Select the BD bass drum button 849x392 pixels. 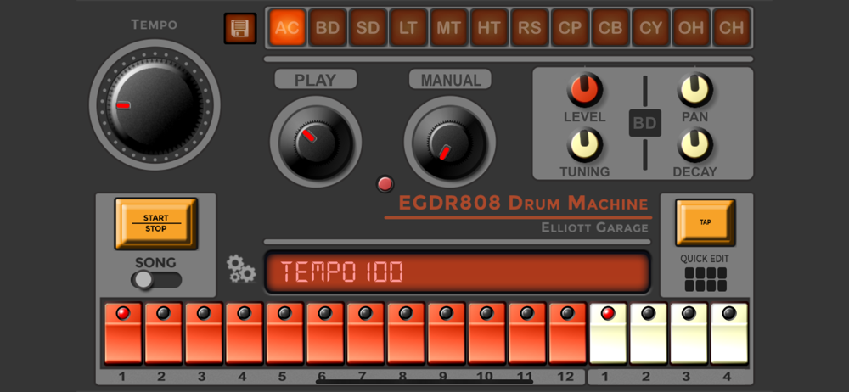[328, 28]
